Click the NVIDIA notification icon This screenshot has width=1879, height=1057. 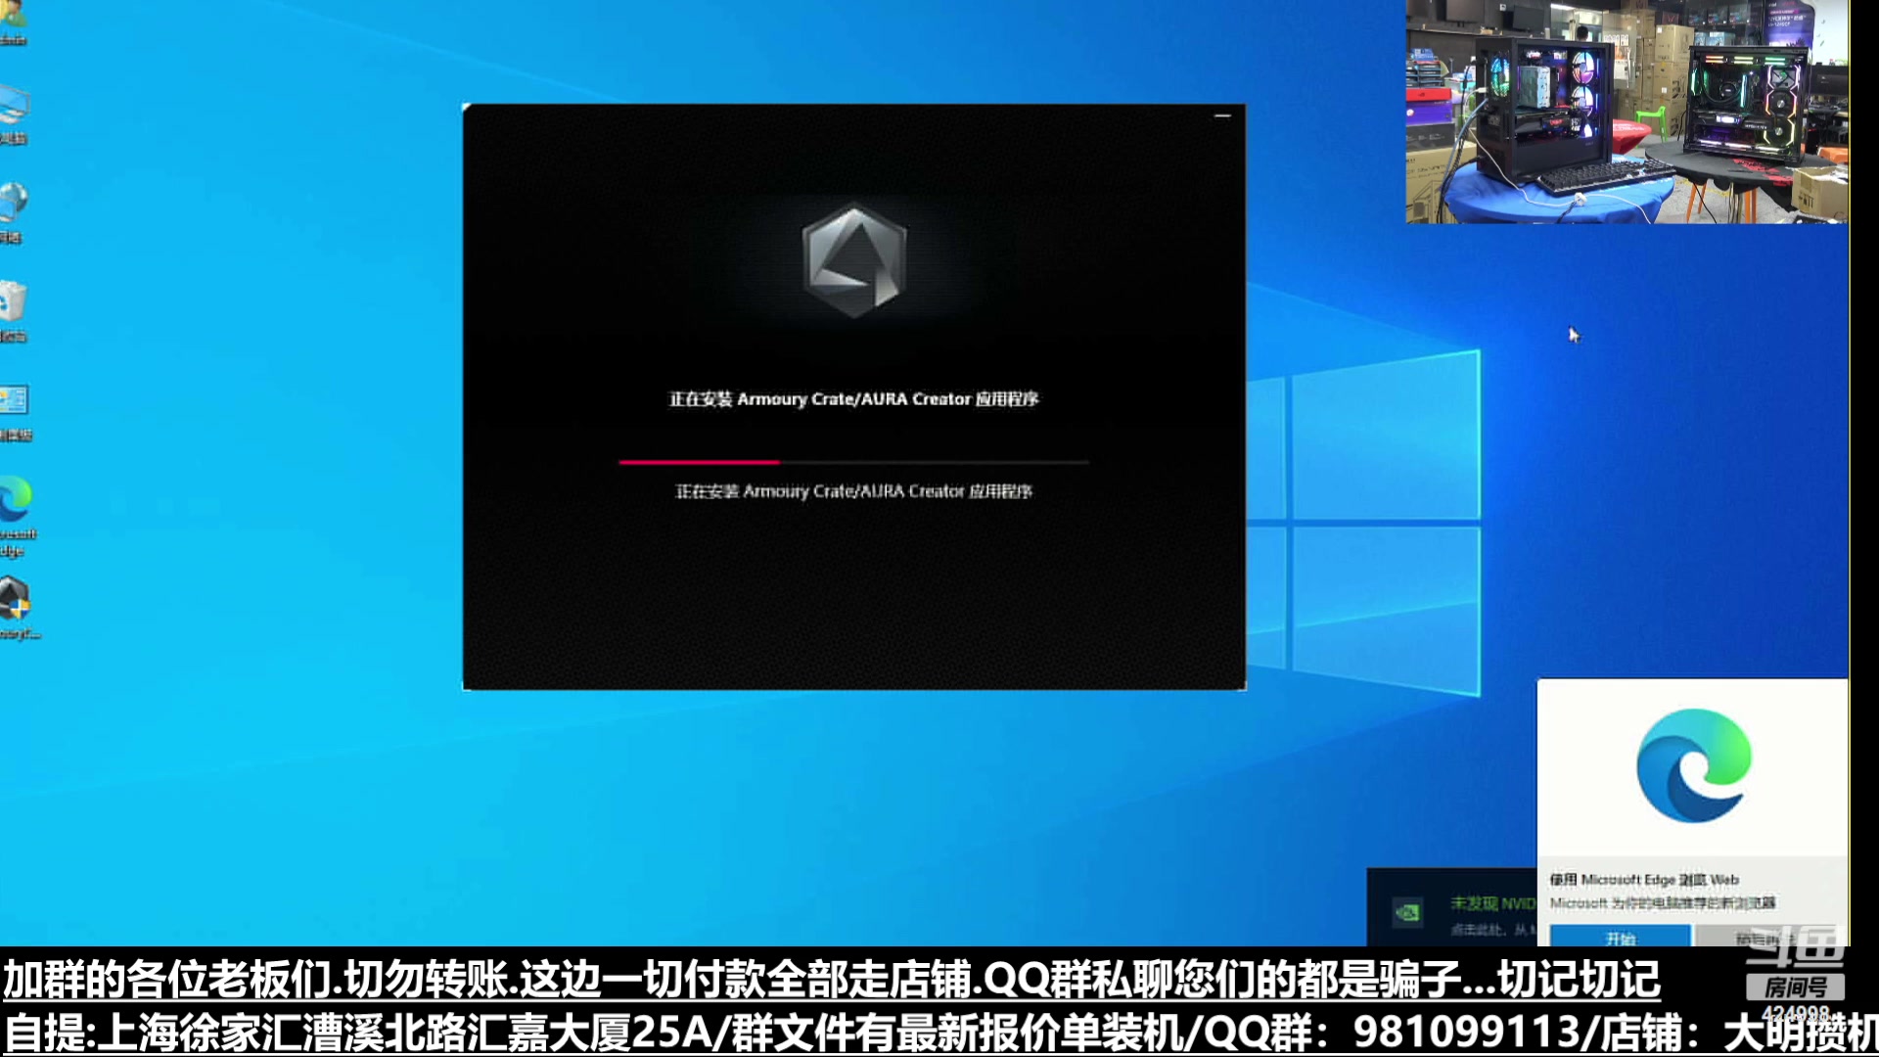coord(1407,913)
